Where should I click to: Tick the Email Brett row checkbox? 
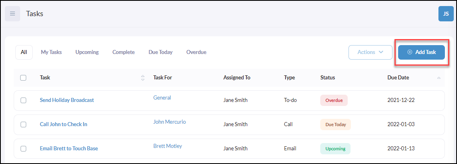point(23,149)
